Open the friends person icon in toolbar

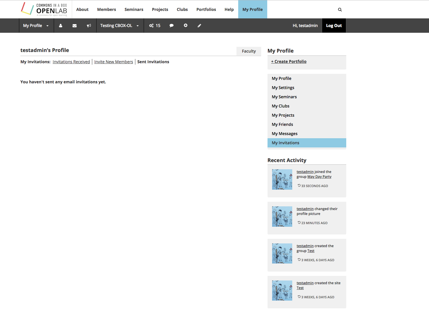[61, 26]
